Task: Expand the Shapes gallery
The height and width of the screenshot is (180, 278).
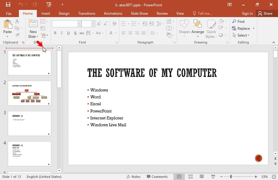Action: click(184, 28)
